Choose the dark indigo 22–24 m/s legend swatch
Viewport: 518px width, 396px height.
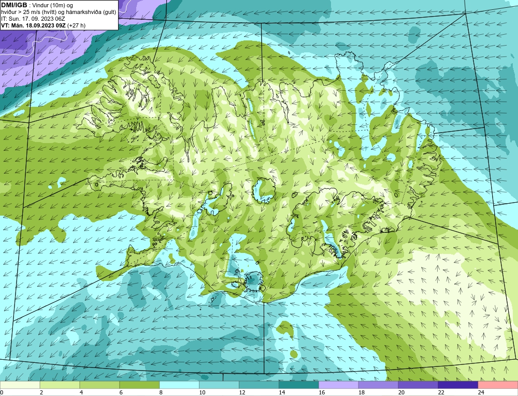tap(458, 385)
